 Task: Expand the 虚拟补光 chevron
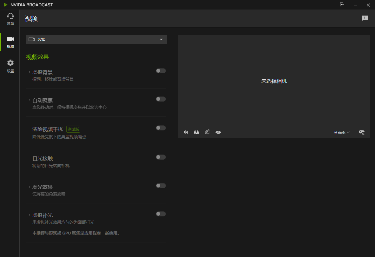(x=30, y=215)
